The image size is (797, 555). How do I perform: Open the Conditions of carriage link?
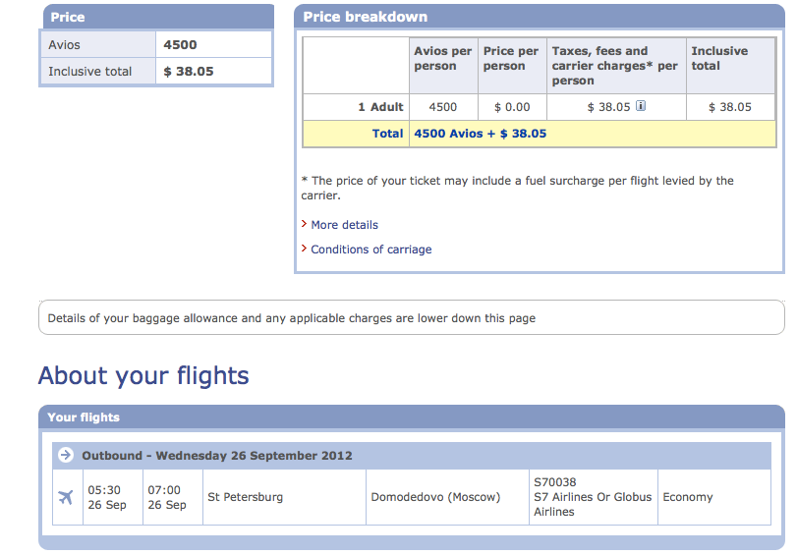(371, 250)
